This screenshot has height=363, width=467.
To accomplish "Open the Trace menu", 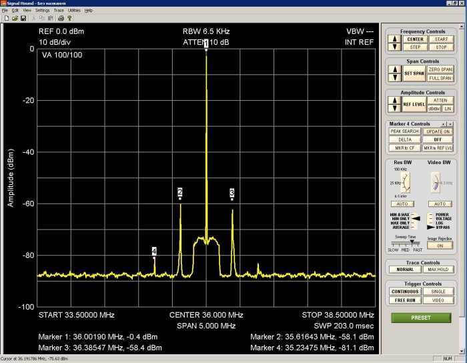I will coord(59,11).
